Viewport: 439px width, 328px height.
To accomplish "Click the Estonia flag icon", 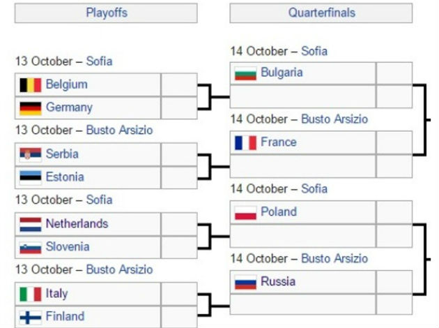I will 30,177.
